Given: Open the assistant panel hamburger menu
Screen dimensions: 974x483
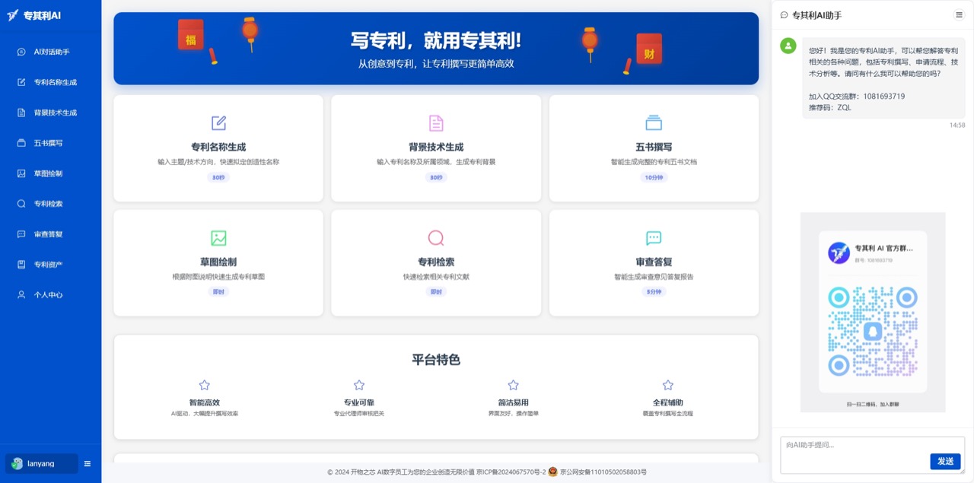Looking at the screenshot, I should coord(959,15).
